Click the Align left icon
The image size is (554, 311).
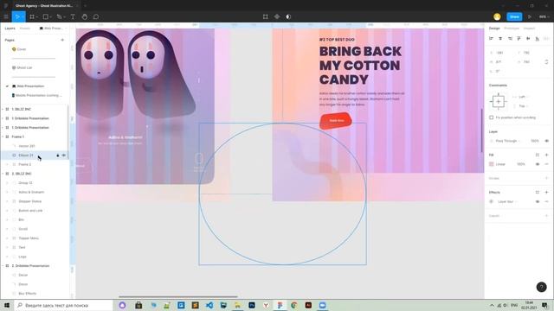click(x=491, y=38)
